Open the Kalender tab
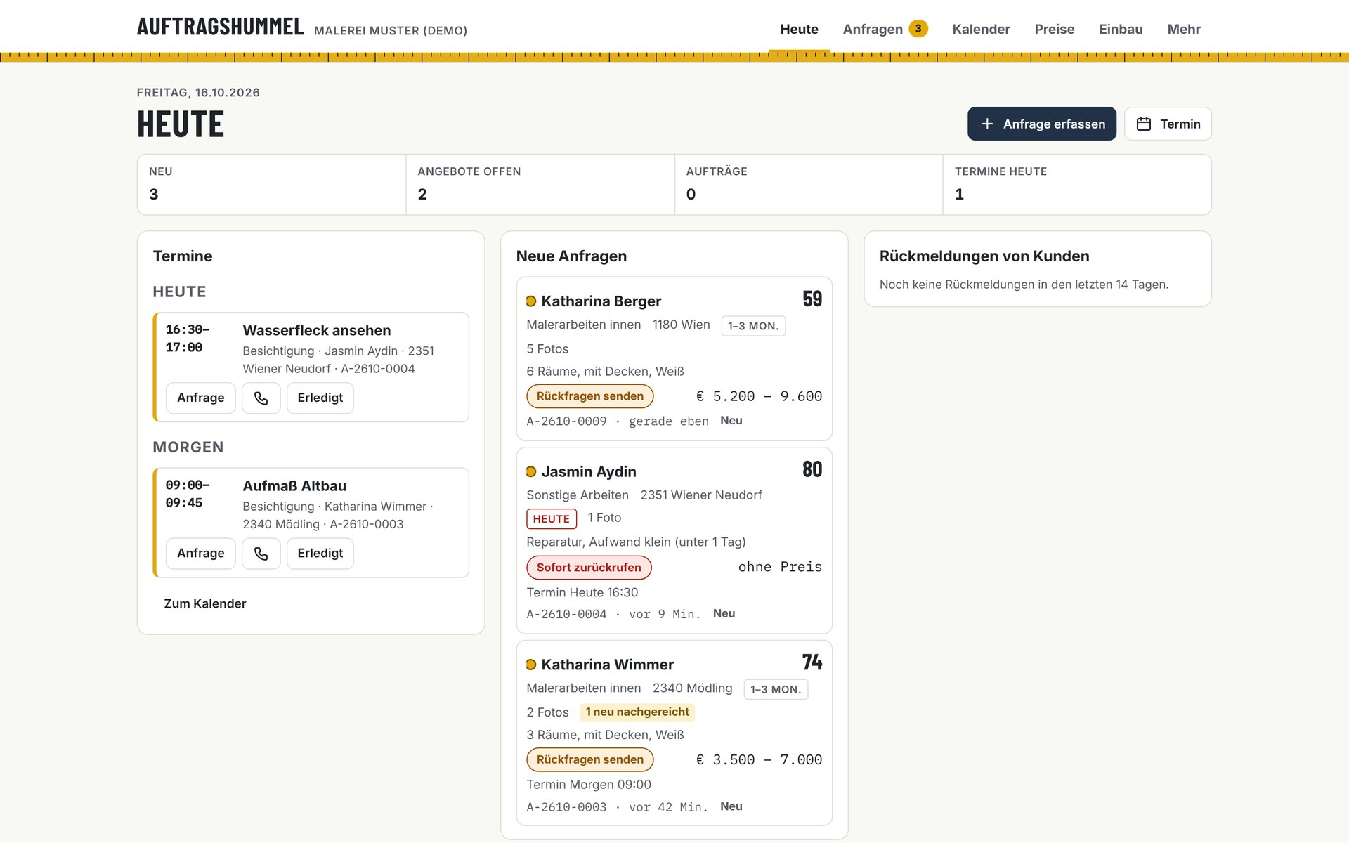Viewport: 1349px width, 843px height. point(981,29)
